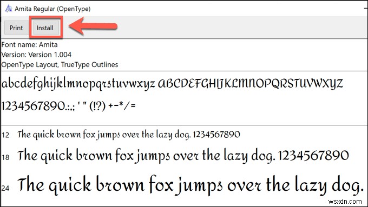Click the size 12 sample sentence
This screenshot has width=368, height=207.
tap(129, 135)
